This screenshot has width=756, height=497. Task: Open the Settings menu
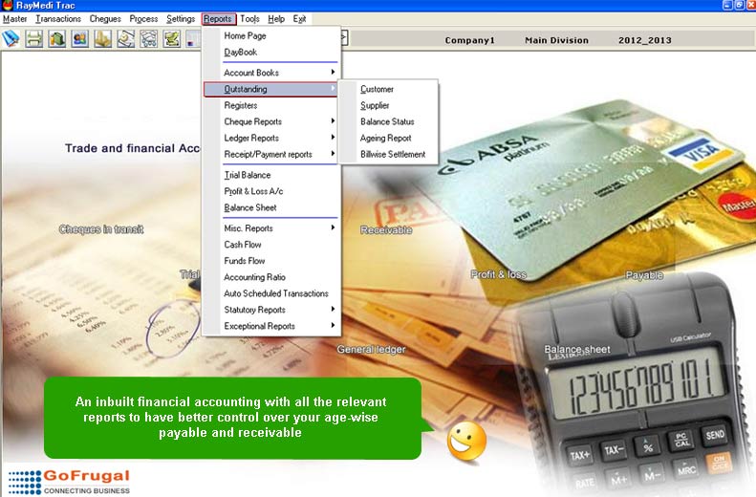click(181, 19)
